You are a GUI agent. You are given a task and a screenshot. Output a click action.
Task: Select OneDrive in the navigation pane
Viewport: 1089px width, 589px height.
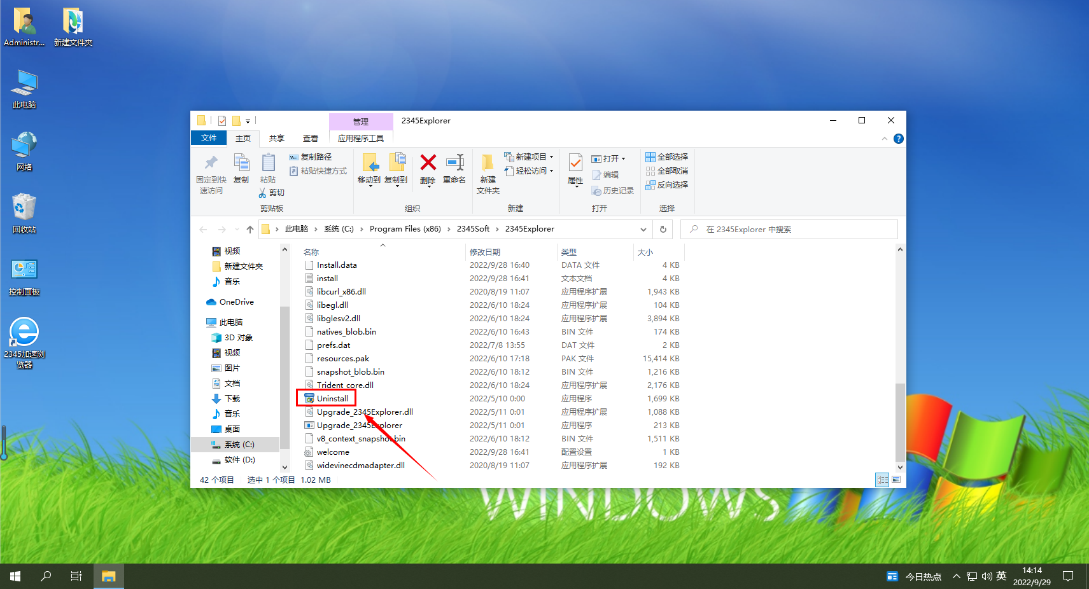click(x=236, y=302)
